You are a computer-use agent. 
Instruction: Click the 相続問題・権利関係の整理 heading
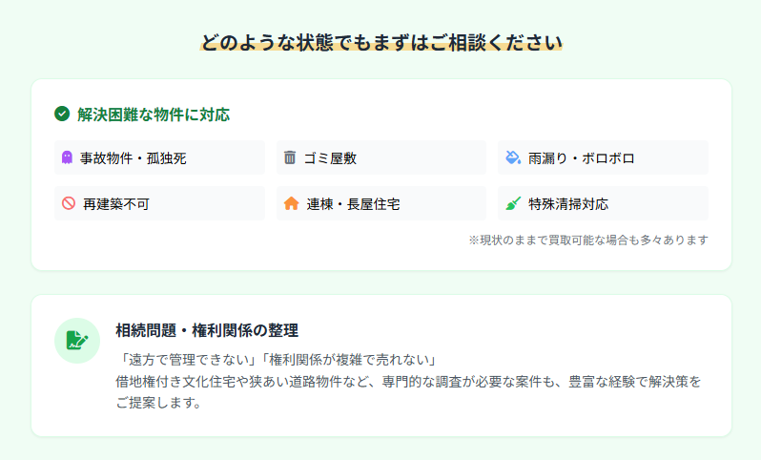pyautogui.click(x=207, y=330)
